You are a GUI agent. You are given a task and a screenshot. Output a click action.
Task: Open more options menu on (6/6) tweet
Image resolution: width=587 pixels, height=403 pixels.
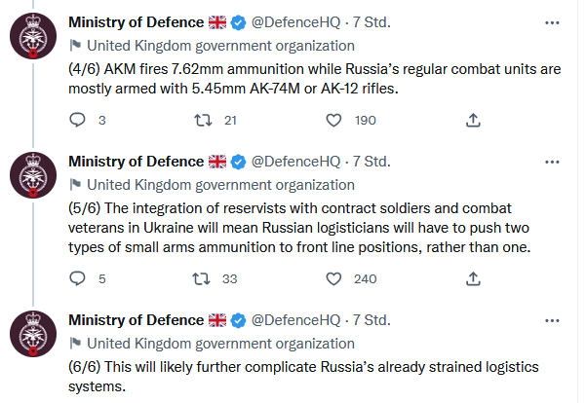[x=552, y=321]
